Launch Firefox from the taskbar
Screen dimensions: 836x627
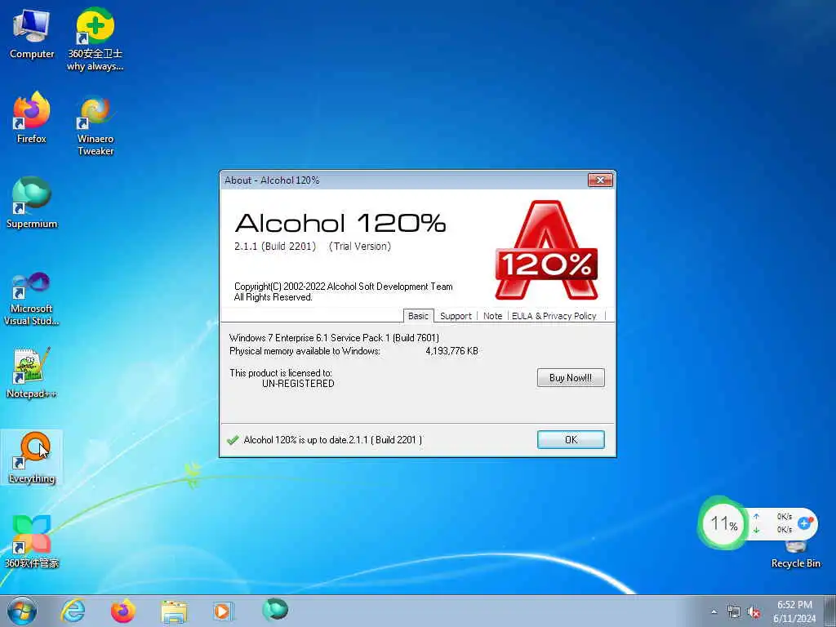pyautogui.click(x=122, y=611)
